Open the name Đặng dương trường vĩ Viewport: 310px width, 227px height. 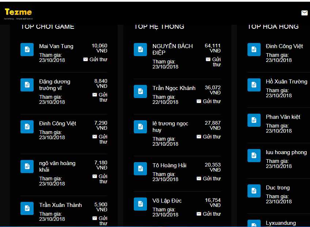pos(54,85)
